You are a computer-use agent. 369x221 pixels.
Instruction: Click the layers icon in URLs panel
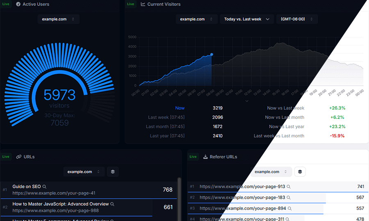(x=113, y=172)
